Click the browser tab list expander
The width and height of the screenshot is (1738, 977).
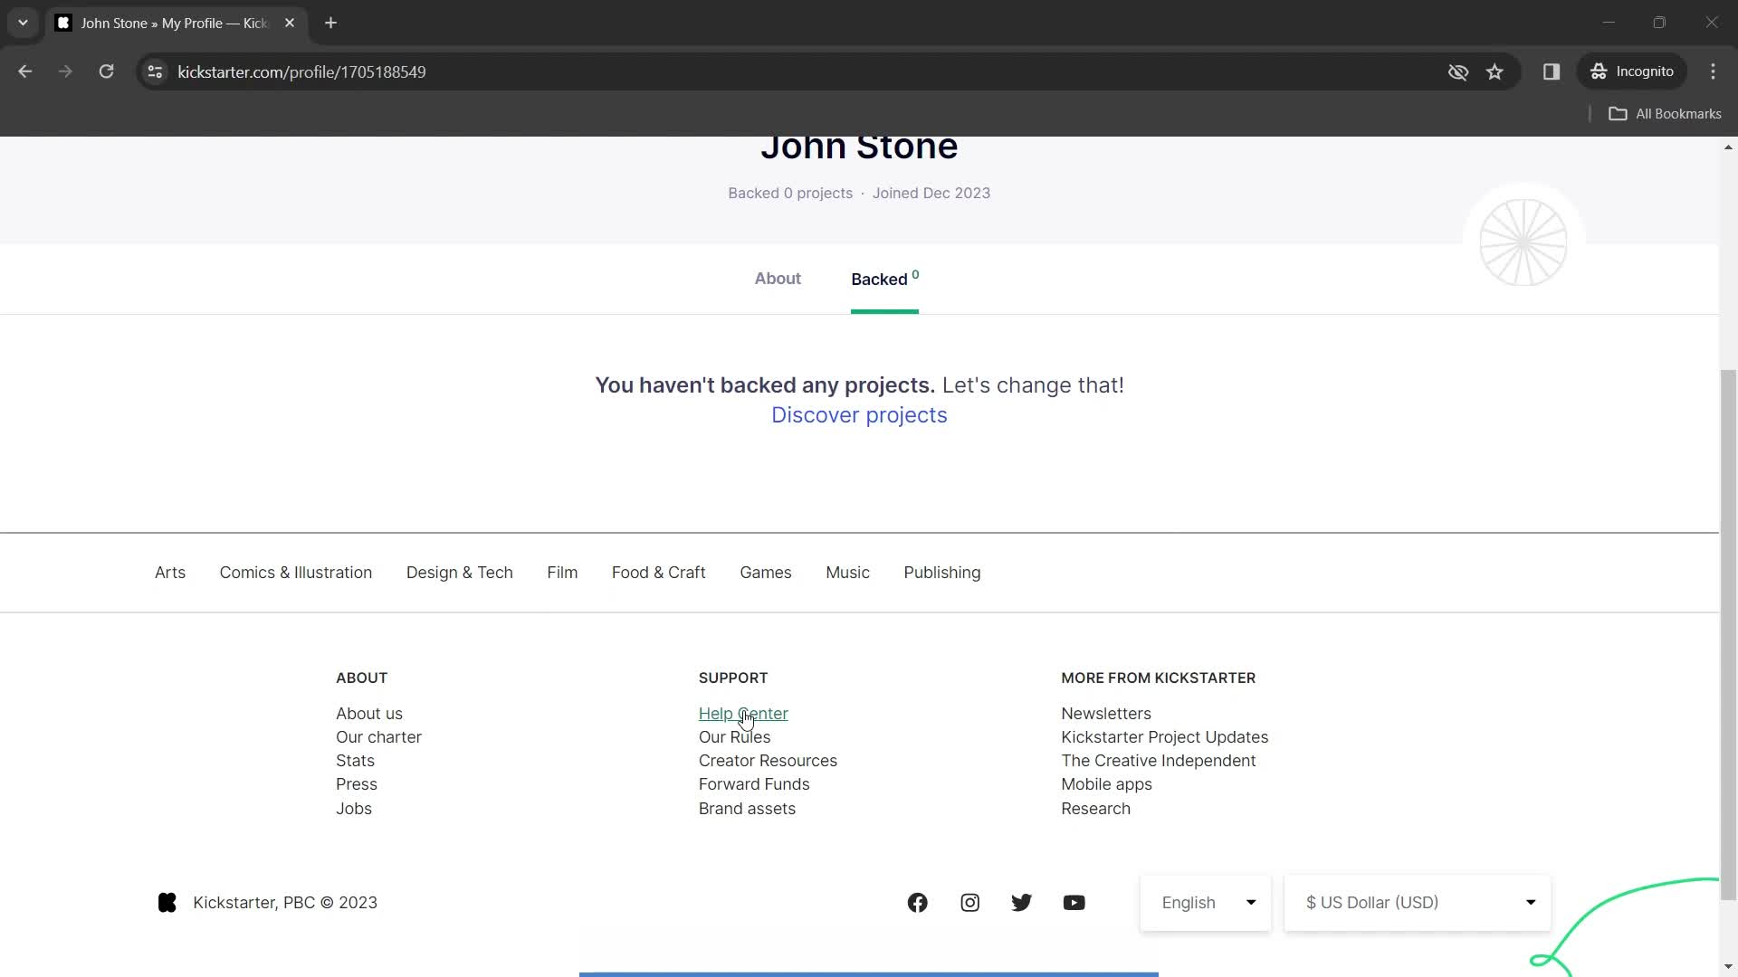click(23, 23)
